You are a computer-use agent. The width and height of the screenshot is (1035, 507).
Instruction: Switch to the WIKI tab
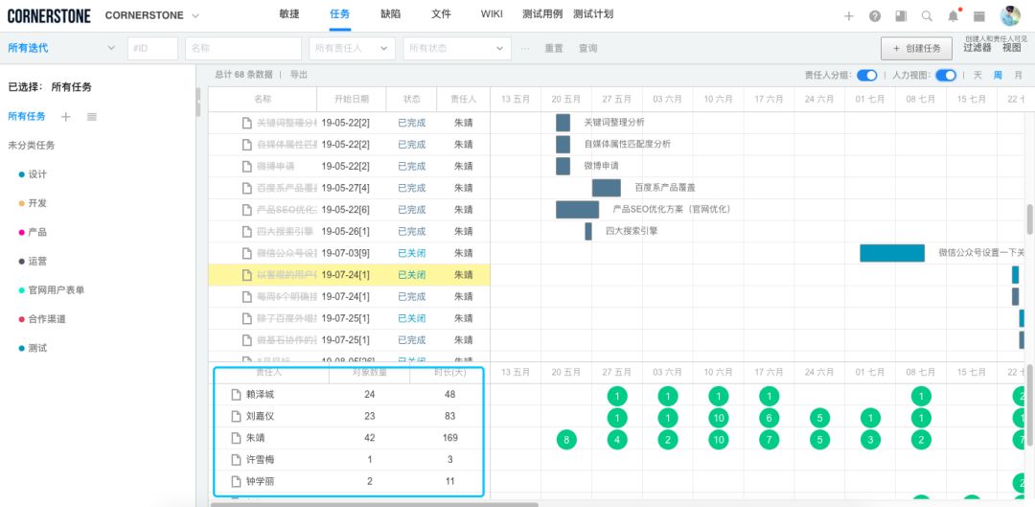(491, 13)
